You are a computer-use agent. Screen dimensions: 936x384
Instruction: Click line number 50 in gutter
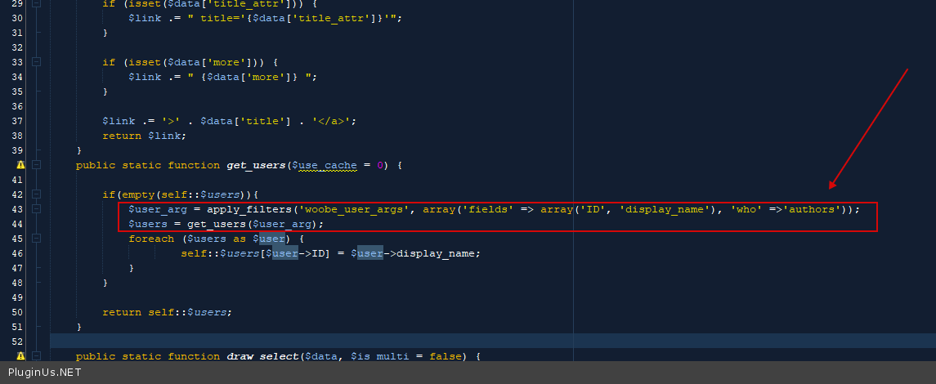tap(17, 312)
